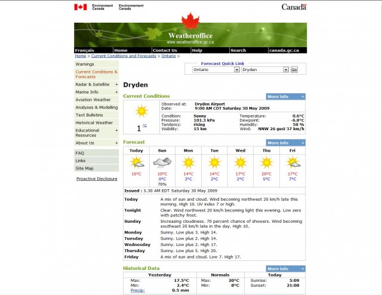Open Historical Weather in the sidebar
Viewport: 382px width, 295px height.
(x=96, y=122)
